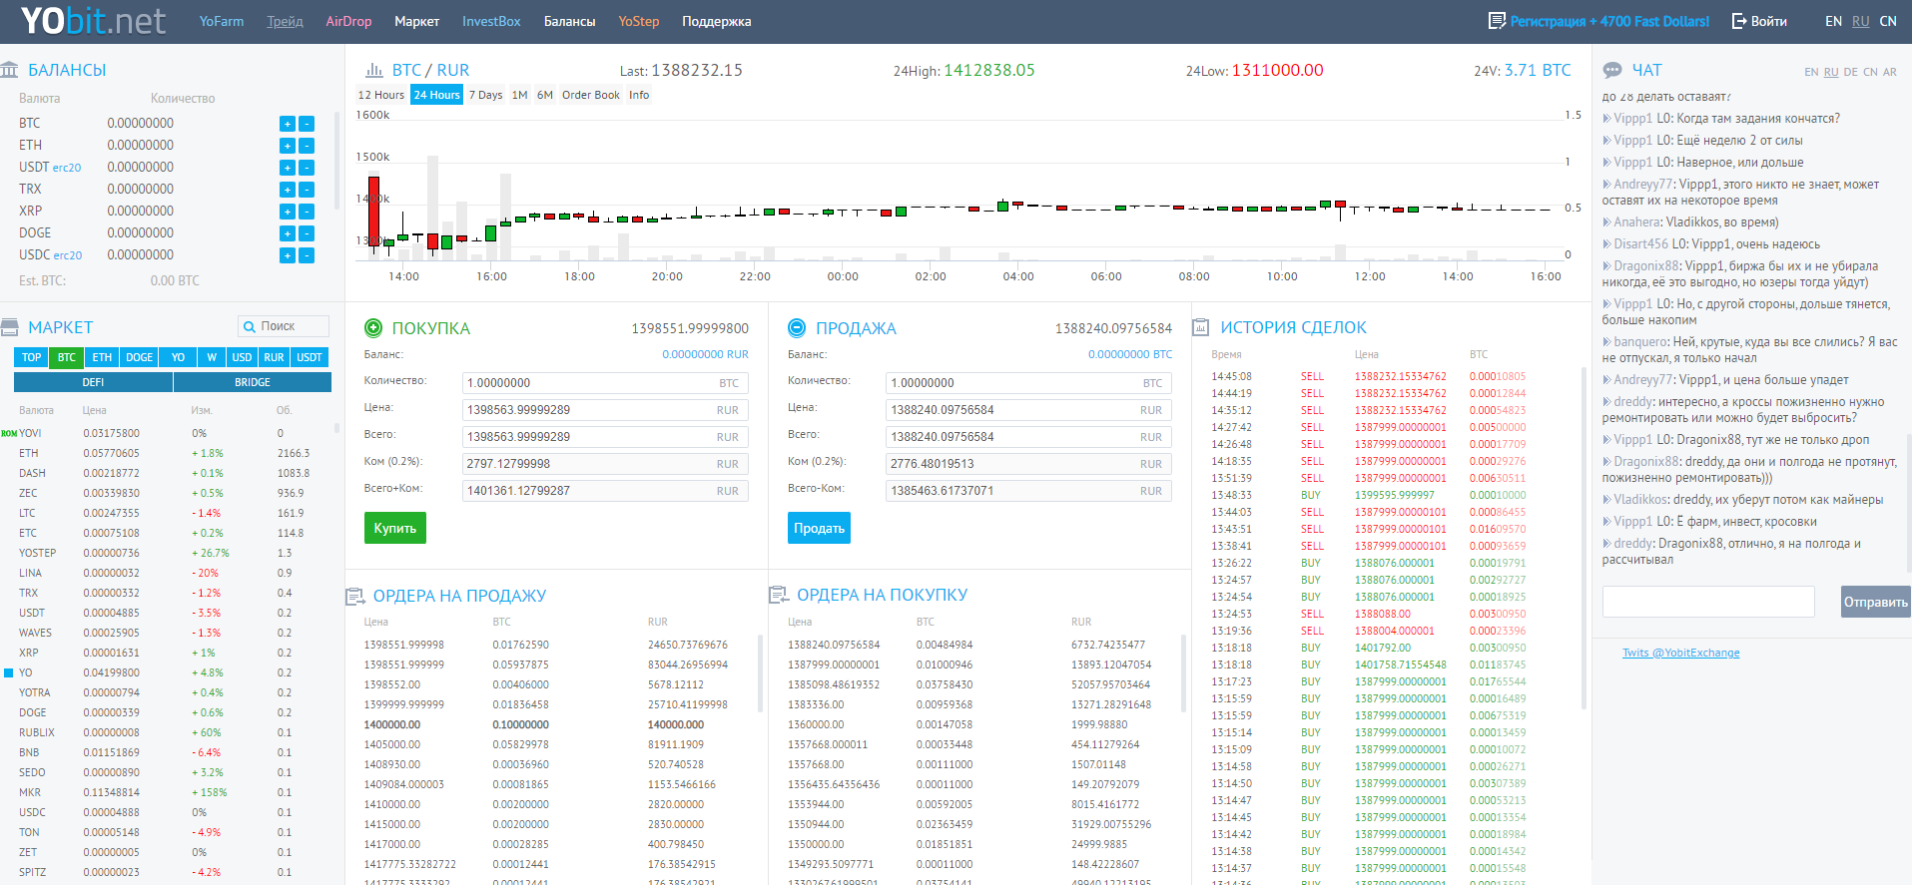Select the USDT market tab
The image size is (1912, 885).
point(310,357)
